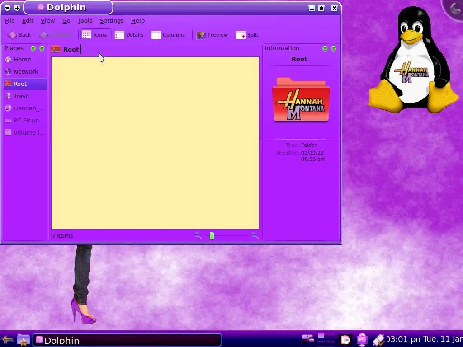Viewport: 463px width, 347px height.
Task: Click the zoom out icon in status bar
Action: 198,235
